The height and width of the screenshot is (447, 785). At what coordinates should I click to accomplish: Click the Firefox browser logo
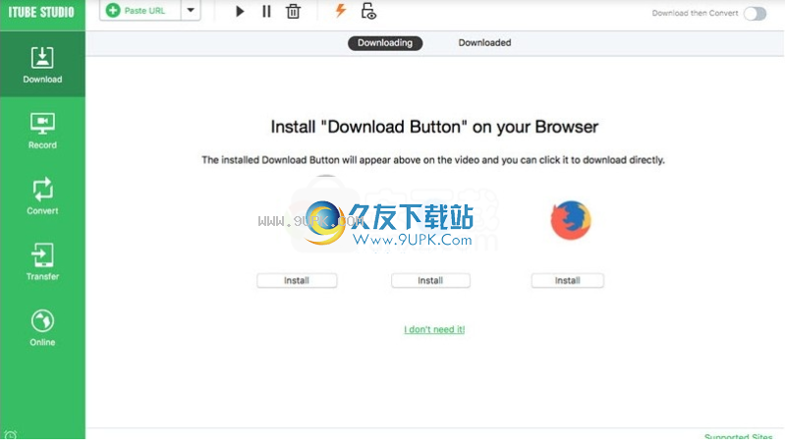571,220
